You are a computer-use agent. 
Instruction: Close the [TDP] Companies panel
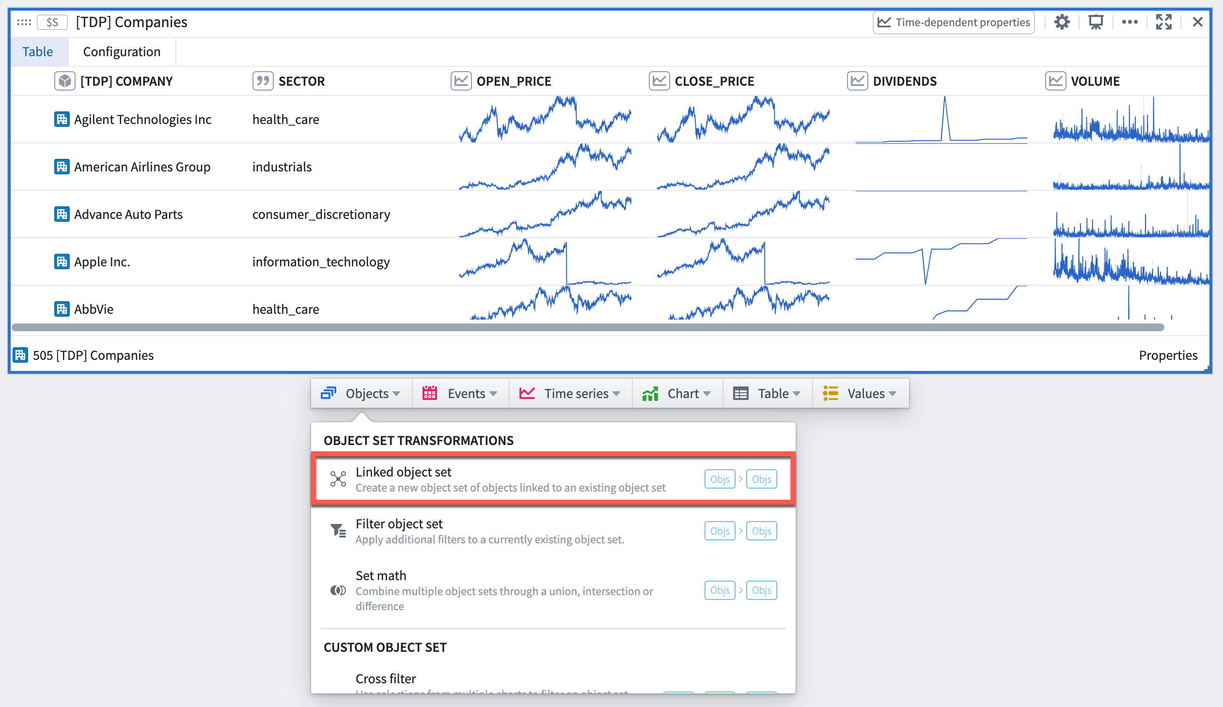click(x=1197, y=22)
